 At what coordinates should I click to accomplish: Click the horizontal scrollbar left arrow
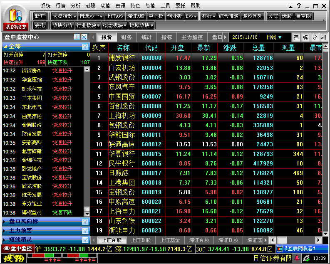pos(273,240)
